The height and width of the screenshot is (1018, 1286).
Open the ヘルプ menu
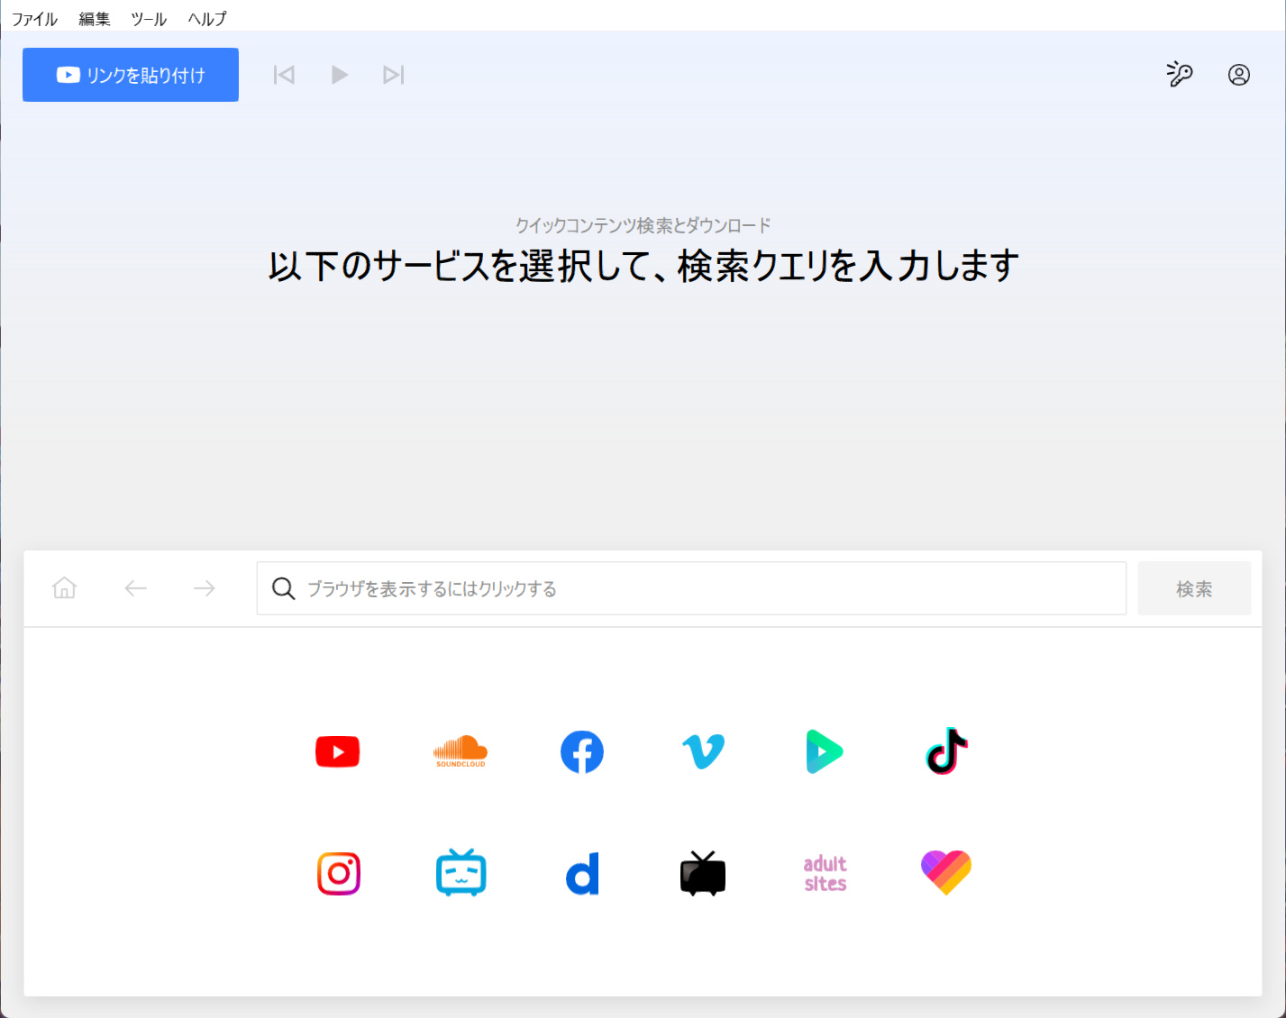tap(207, 19)
